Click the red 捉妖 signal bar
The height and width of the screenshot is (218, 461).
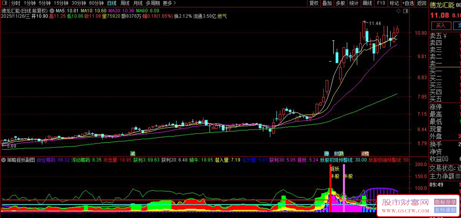330,188
